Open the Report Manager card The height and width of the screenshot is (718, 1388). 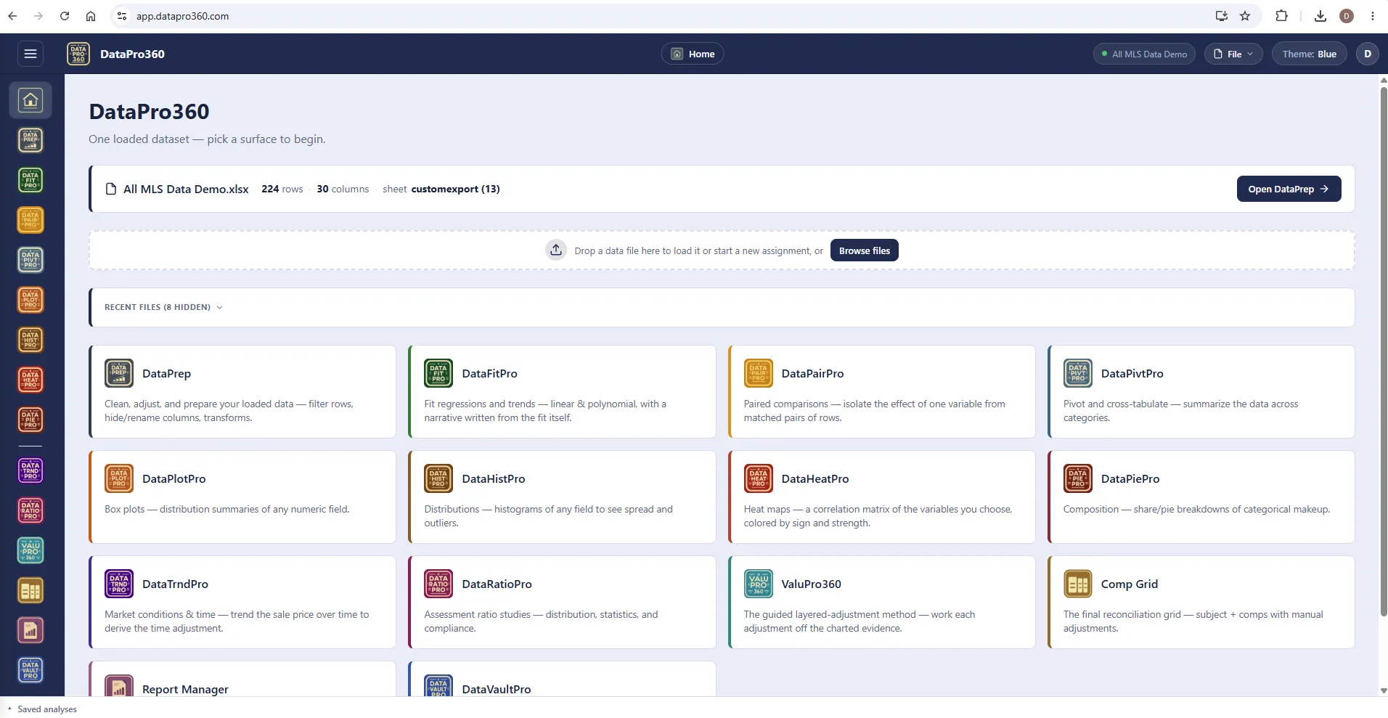(242, 679)
